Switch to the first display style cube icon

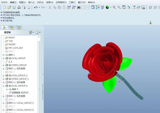pos(150,7)
